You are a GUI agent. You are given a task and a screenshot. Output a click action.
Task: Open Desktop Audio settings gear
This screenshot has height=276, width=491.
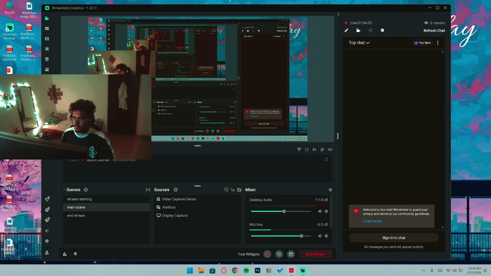tap(326, 211)
